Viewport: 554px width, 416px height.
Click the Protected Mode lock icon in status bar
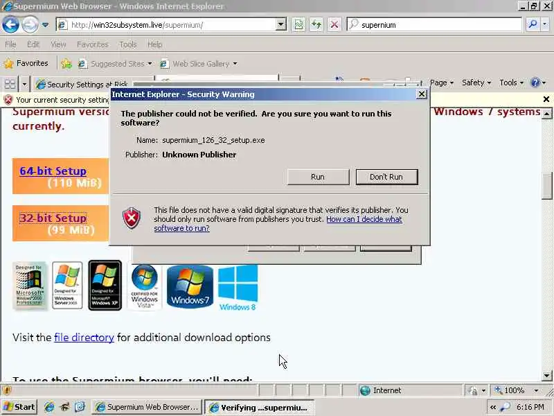click(x=473, y=391)
